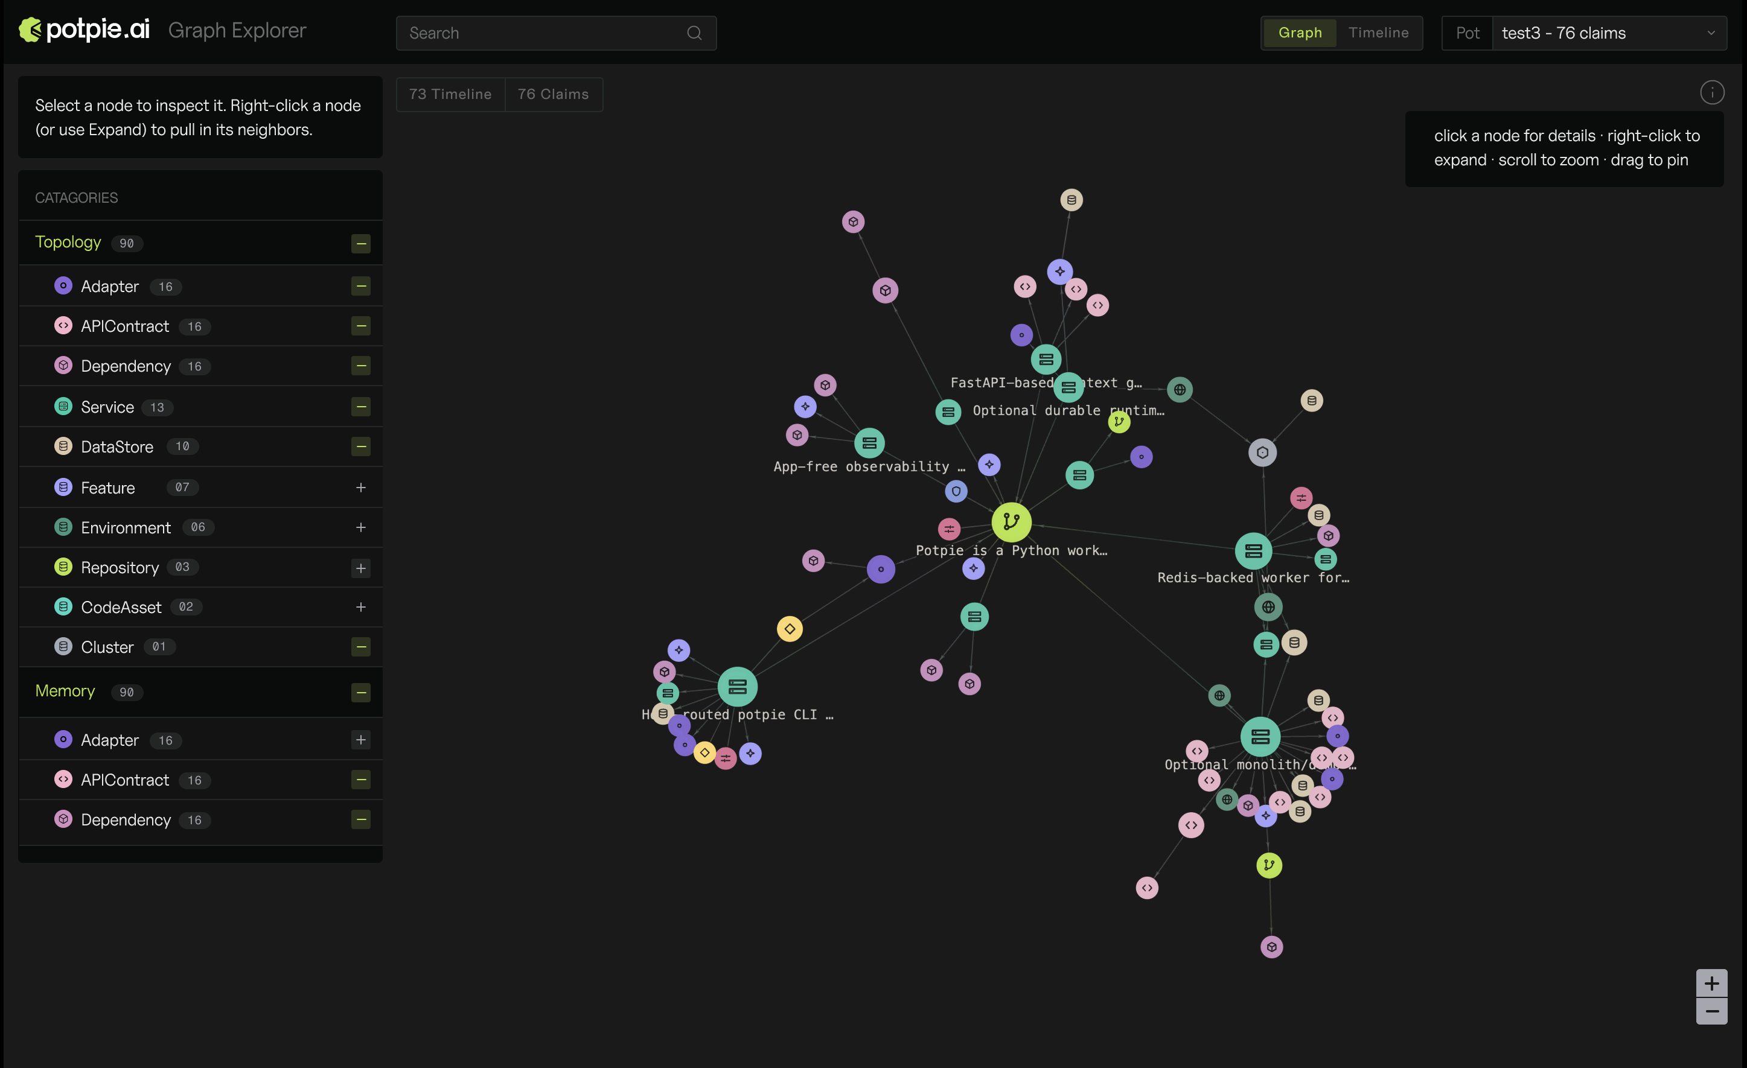1747x1068 pixels.
Task: Toggle off Topology APIContract category
Action: [361, 326]
